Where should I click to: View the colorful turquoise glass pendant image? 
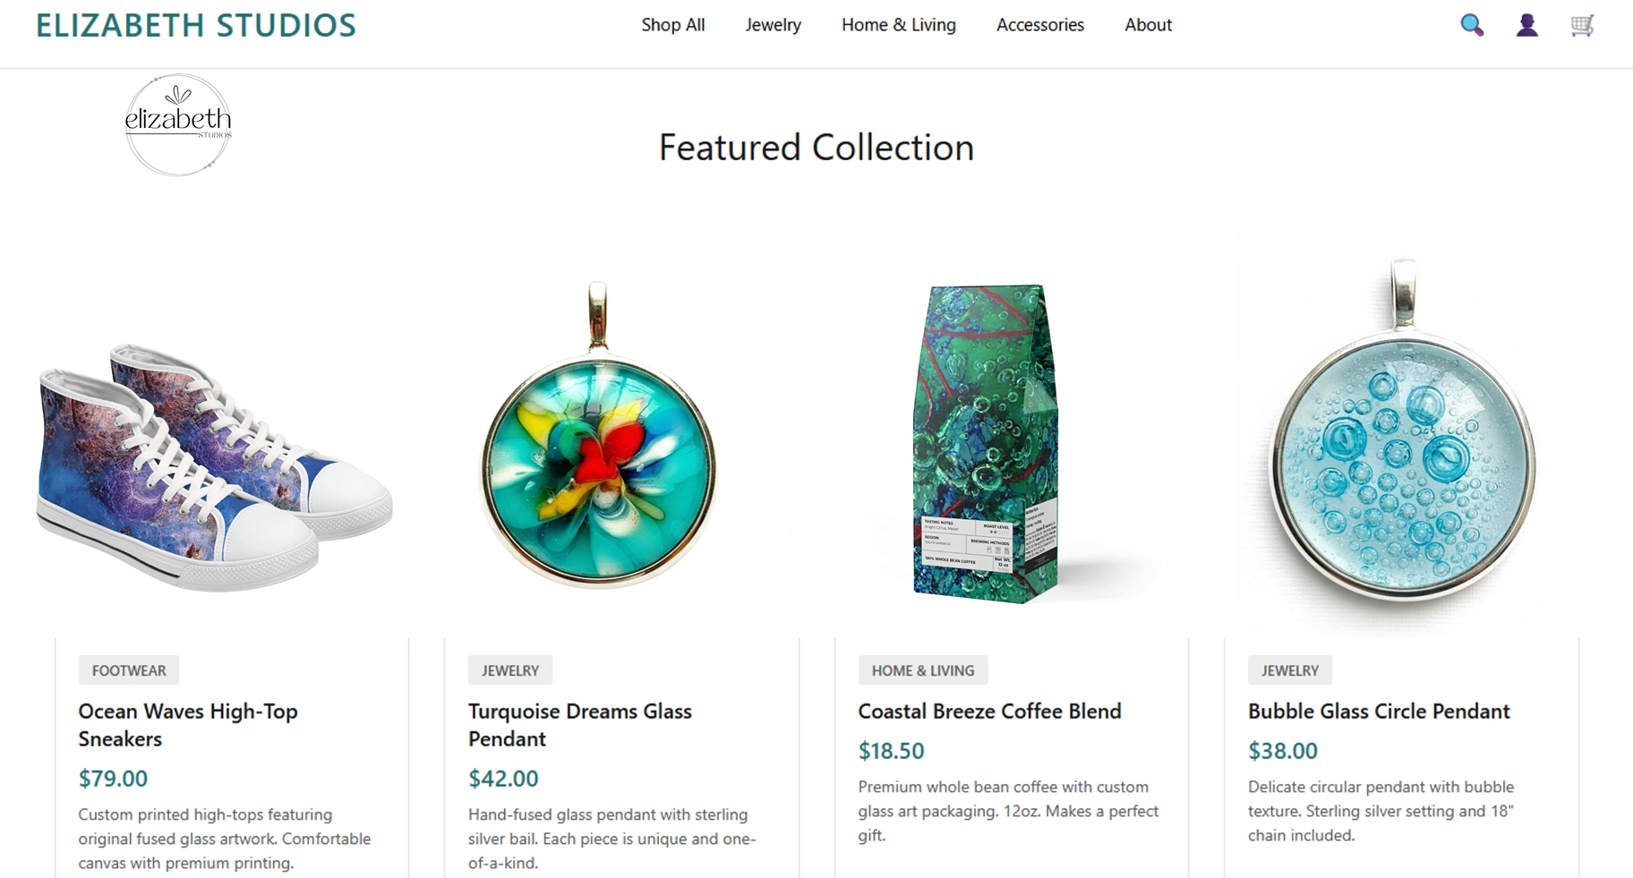pyautogui.click(x=598, y=436)
